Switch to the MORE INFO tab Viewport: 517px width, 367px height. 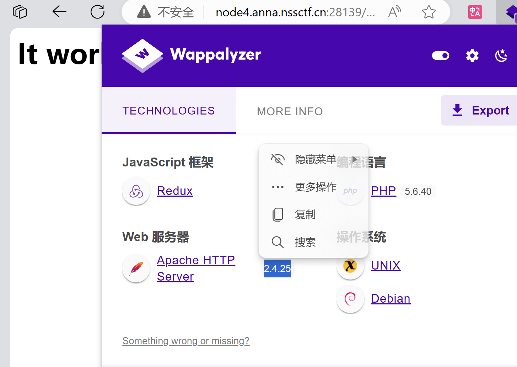click(290, 111)
